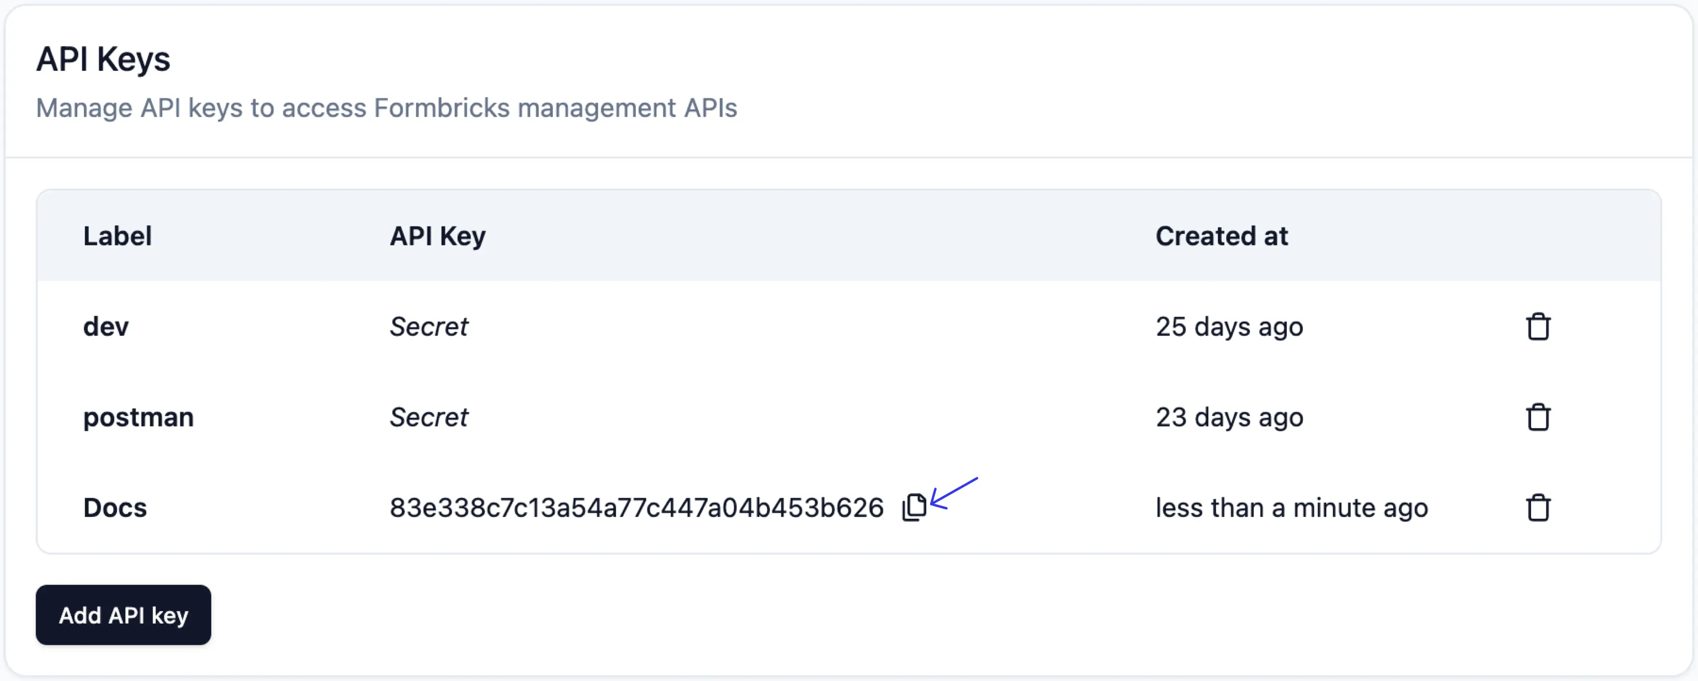Click the postman label
1698x681 pixels.
138,417
